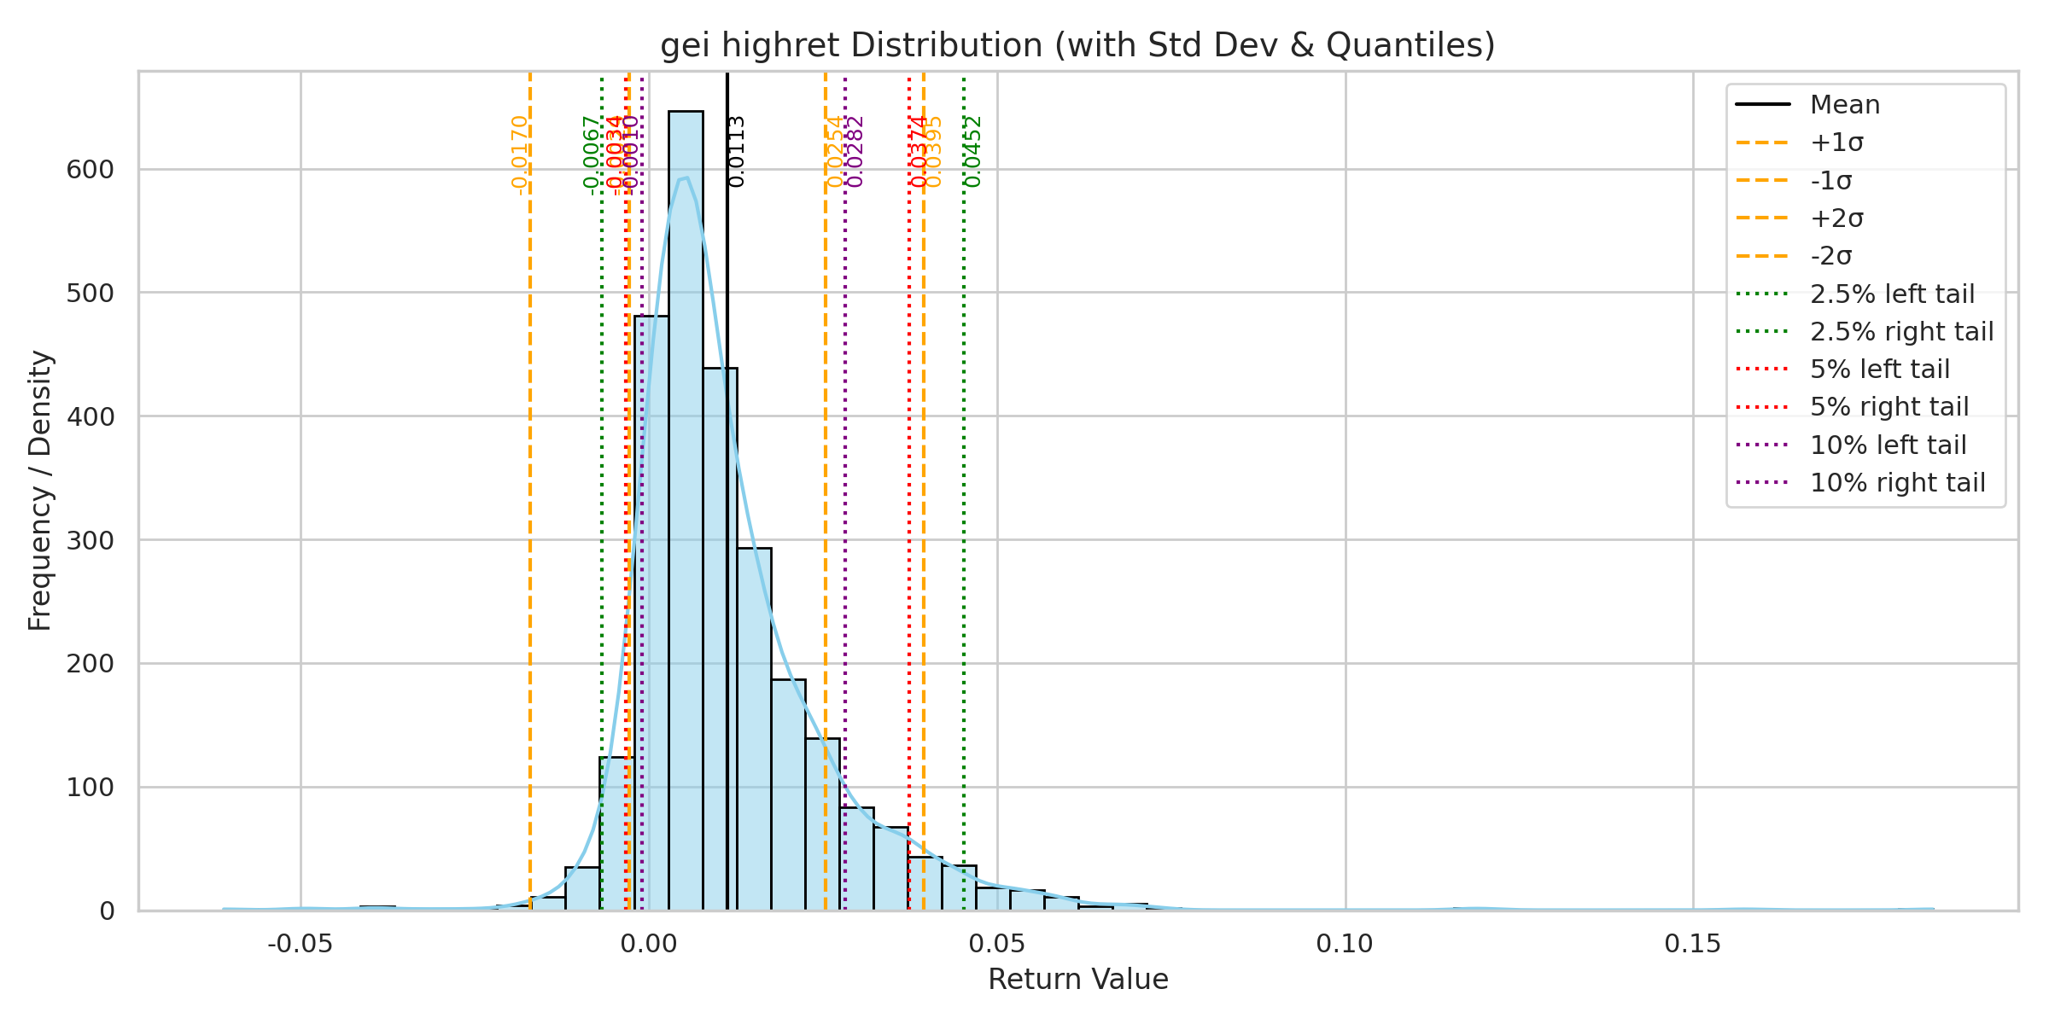Viewport: 2049px width, 1024px height.
Task: Click the chart title text
Action: [1077, 45]
